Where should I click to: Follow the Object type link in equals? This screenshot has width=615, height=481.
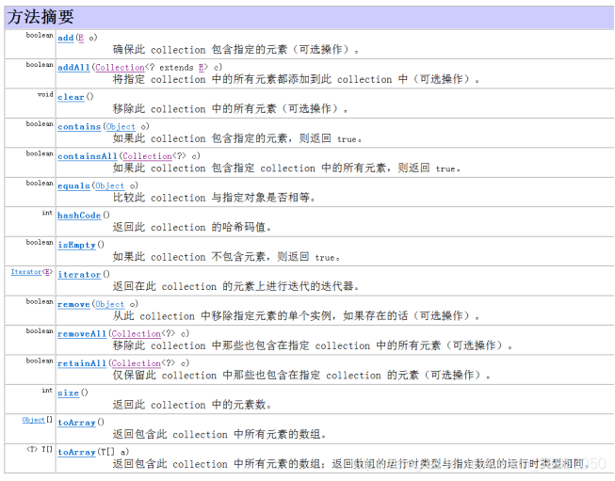click(x=110, y=185)
